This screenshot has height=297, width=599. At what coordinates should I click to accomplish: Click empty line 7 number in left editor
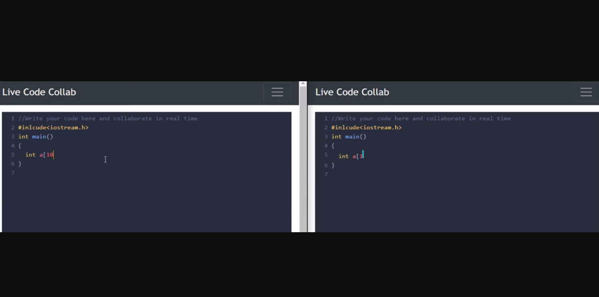13,173
